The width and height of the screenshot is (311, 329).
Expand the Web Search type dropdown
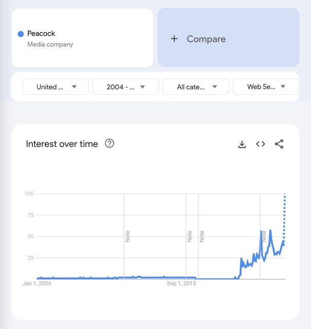(x=266, y=87)
